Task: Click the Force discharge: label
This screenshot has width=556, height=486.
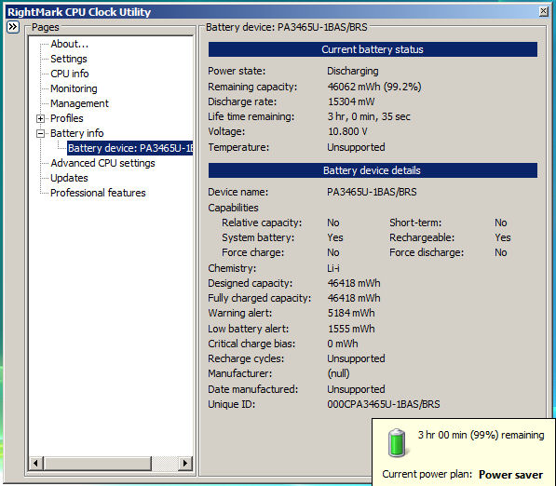Action: pos(427,252)
